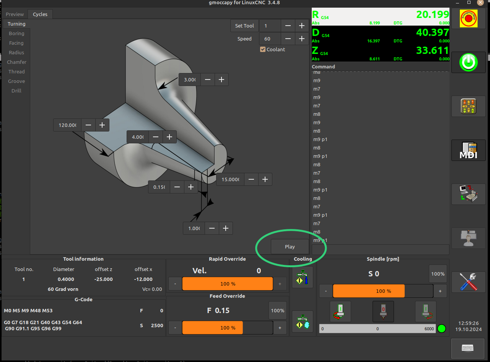Increase the 0.150 feed value
Image resolution: width=490 pixels, height=362 pixels.
pyautogui.click(x=191, y=187)
